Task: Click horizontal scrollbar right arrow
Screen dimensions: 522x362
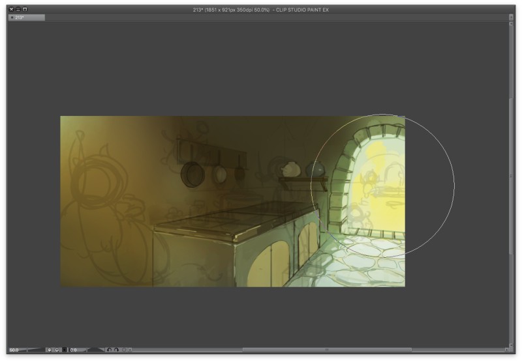Action: (x=506, y=350)
